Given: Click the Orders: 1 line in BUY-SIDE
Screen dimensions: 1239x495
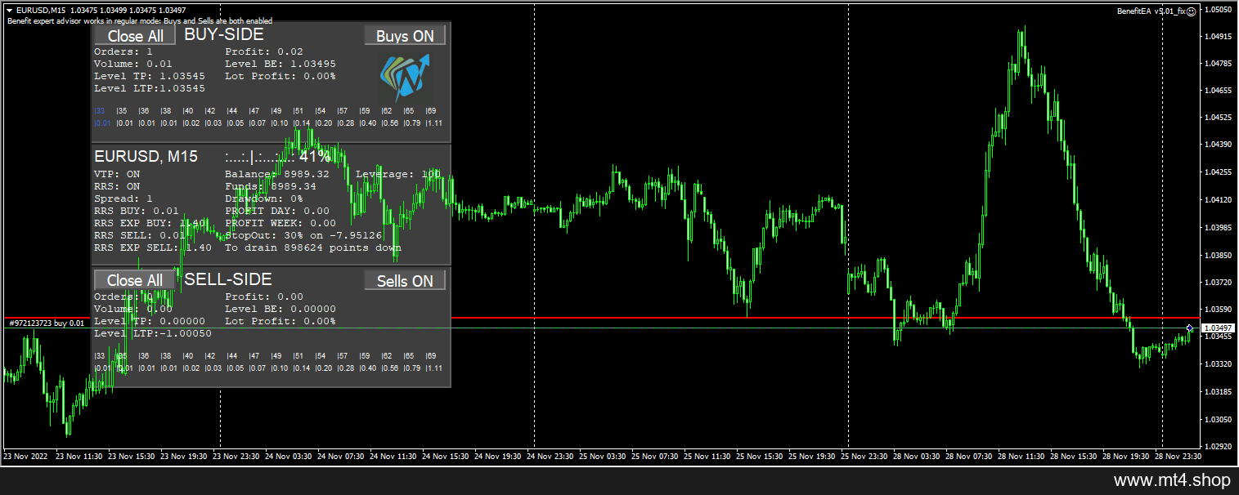Looking at the screenshot, I should tap(123, 51).
